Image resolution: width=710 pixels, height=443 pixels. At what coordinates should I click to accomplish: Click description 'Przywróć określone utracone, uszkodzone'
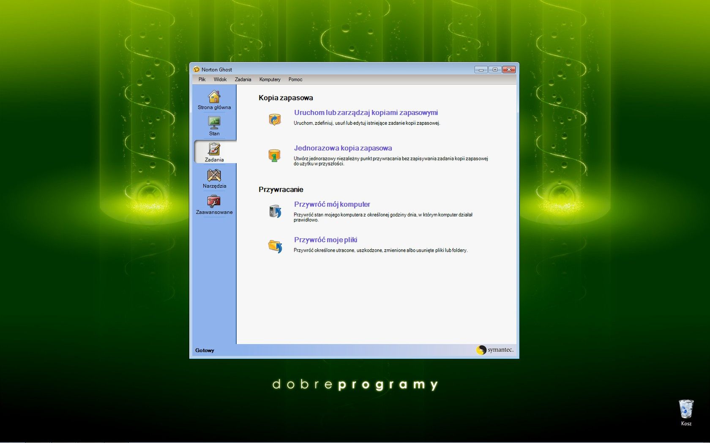point(380,251)
